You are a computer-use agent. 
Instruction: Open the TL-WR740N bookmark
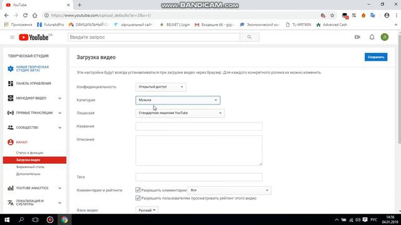(x=298, y=25)
